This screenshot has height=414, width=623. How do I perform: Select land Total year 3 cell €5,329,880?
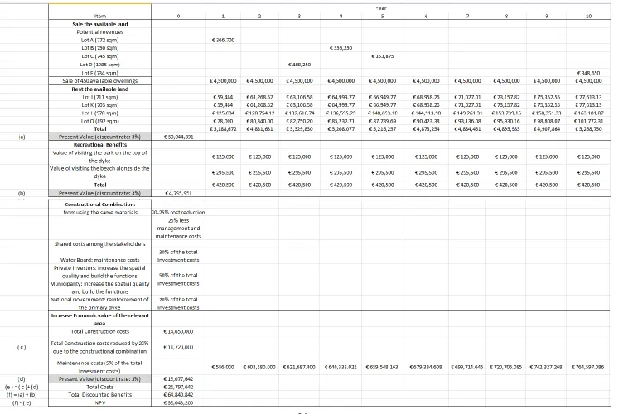299,129
